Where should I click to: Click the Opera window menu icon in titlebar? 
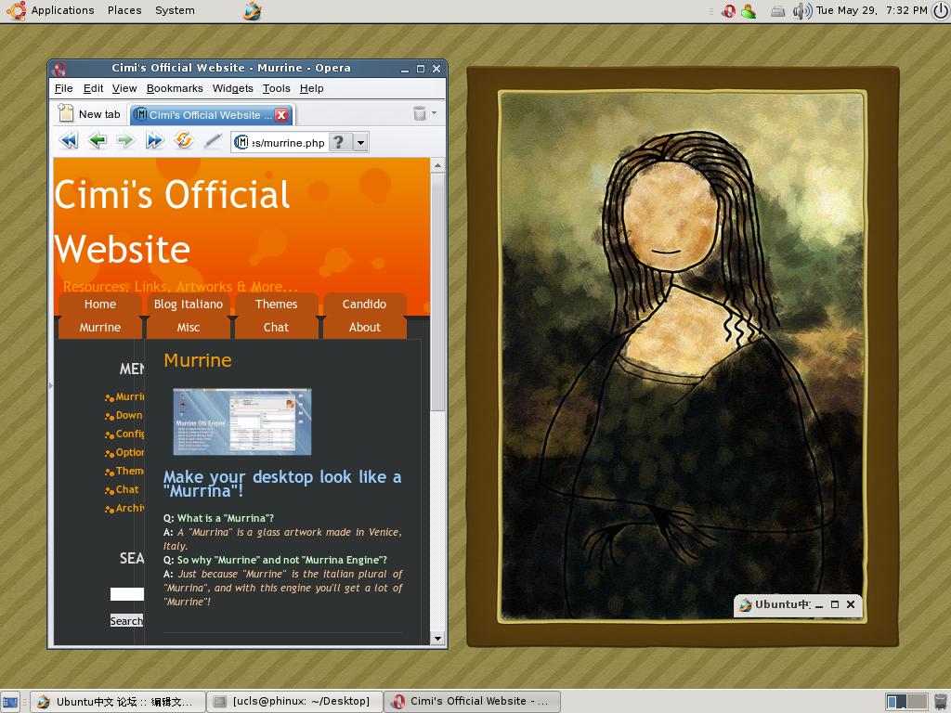tap(59, 69)
